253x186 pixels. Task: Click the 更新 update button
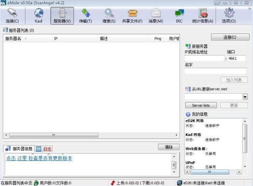point(234,106)
